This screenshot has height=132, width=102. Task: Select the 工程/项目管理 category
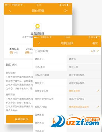click(x=50, y=75)
